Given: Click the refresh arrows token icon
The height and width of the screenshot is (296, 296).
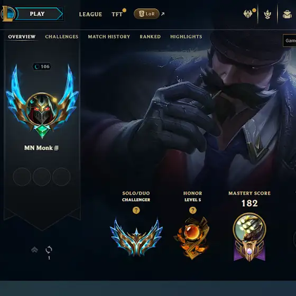Looking at the screenshot, I should click(x=49, y=249).
